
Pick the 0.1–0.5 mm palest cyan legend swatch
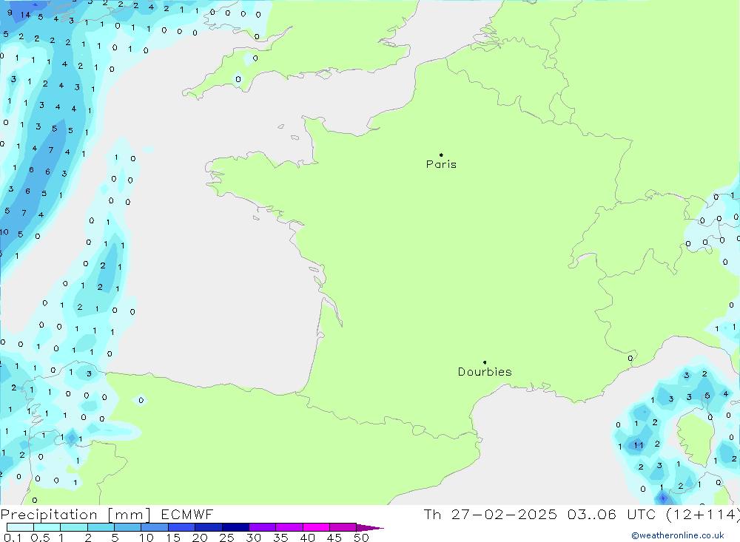point(20,527)
